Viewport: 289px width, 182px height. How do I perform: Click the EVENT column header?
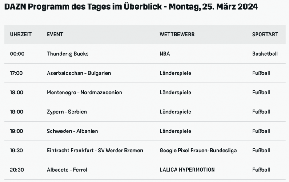click(x=55, y=34)
